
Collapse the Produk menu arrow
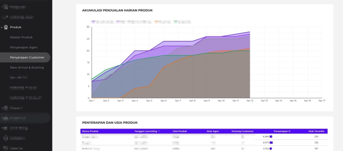pyautogui.click(x=2, y=27)
